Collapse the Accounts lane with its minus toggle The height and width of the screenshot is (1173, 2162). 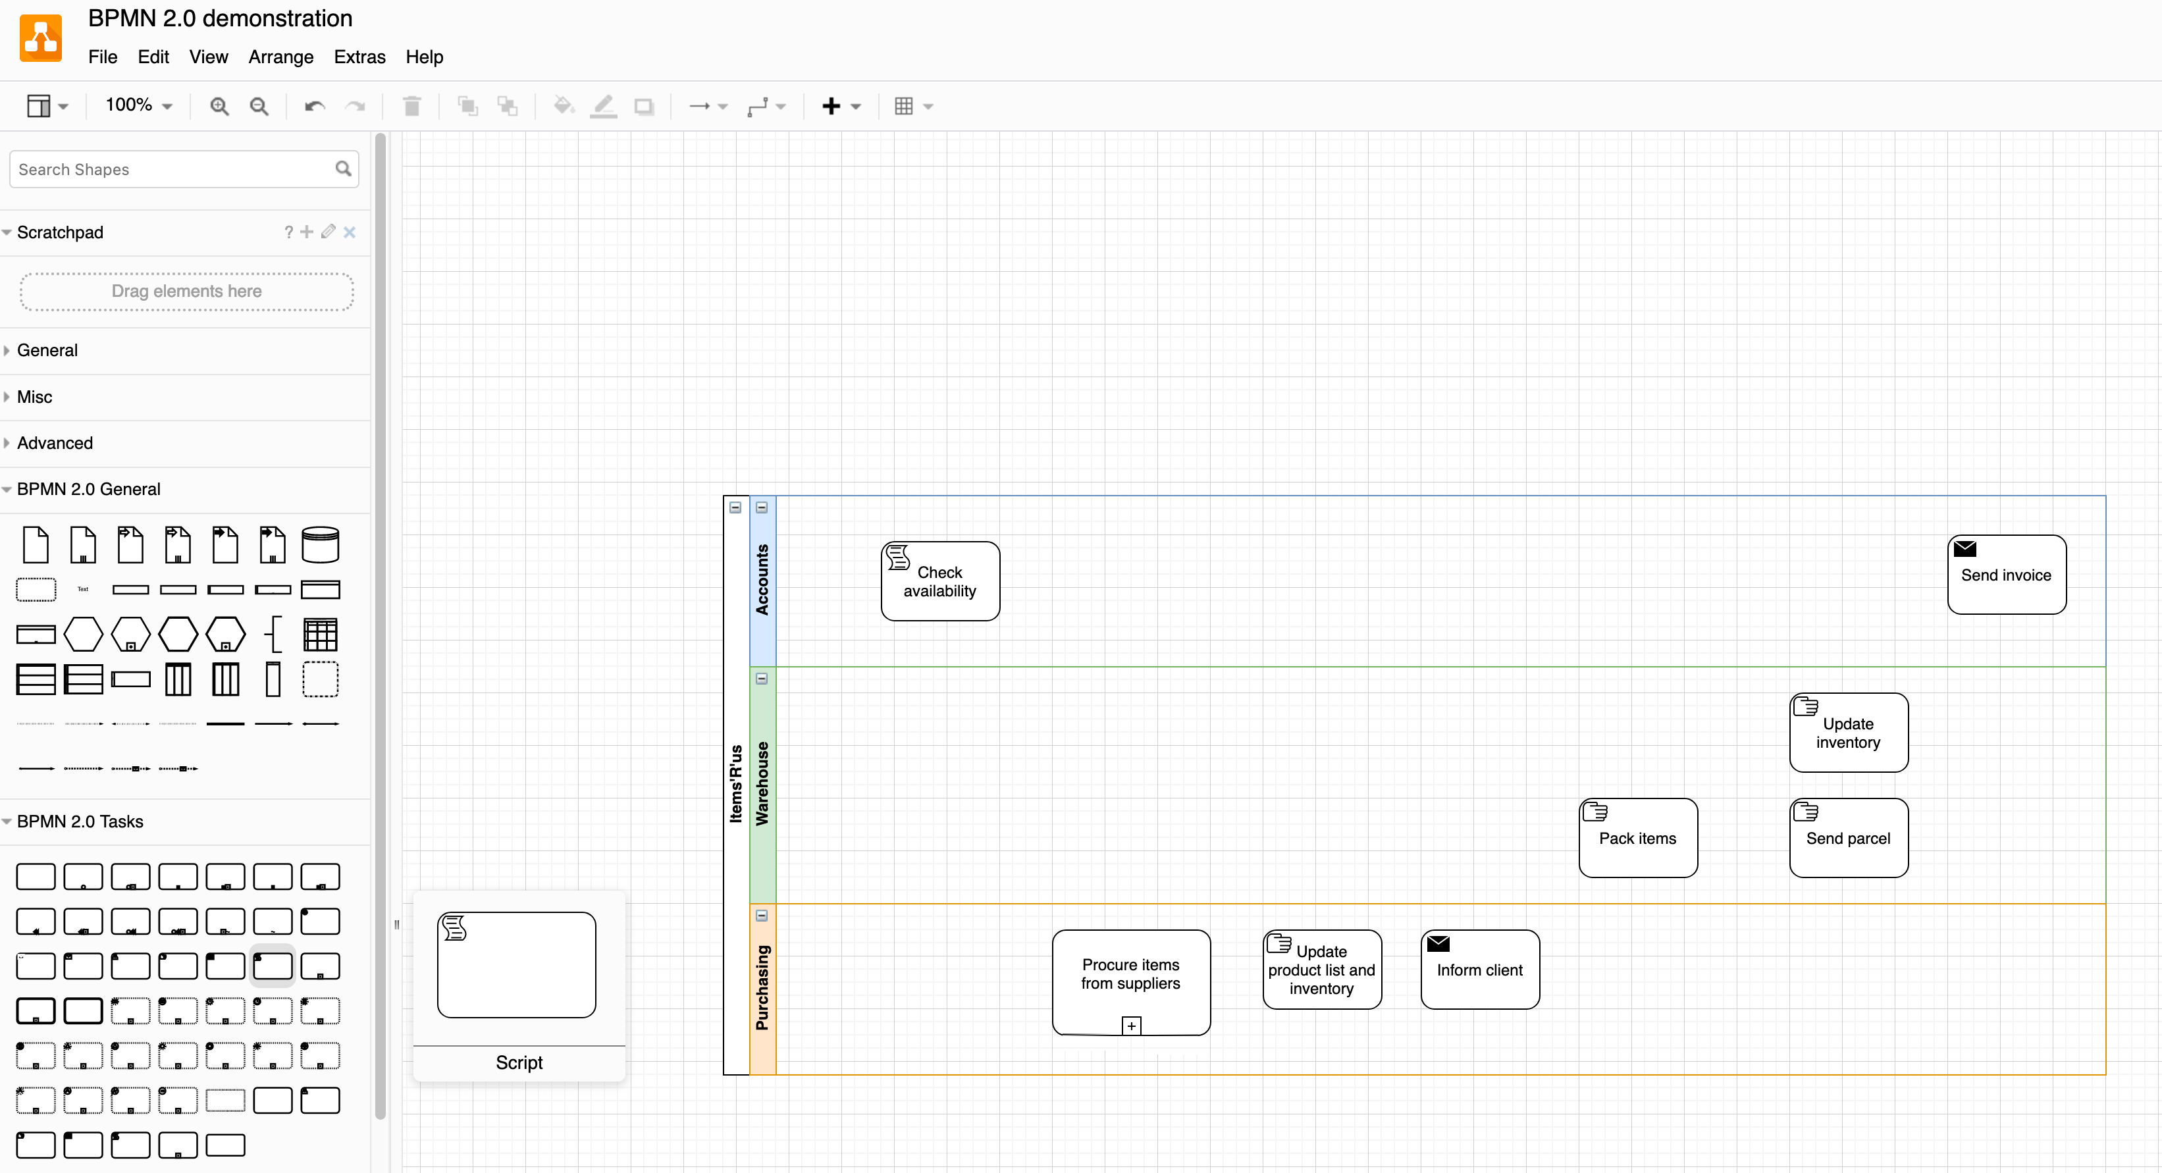coord(761,508)
